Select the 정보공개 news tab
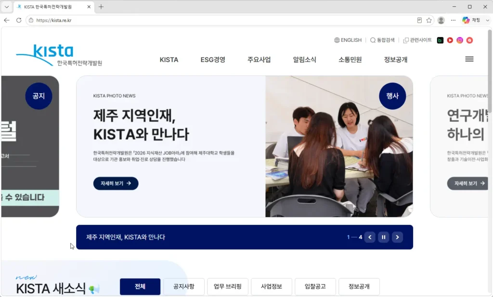The image size is (493, 297). point(359,286)
